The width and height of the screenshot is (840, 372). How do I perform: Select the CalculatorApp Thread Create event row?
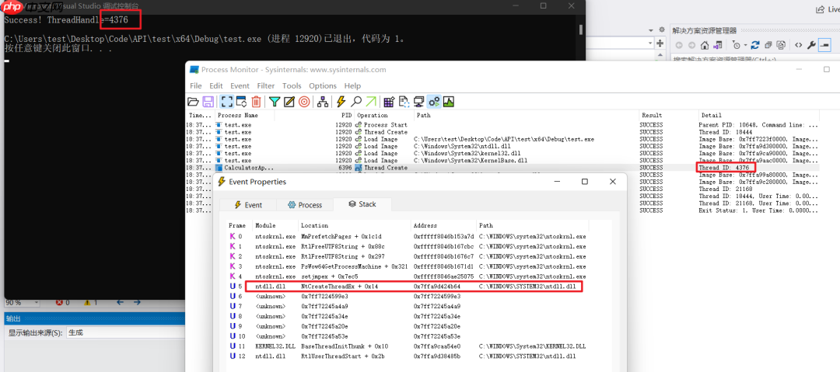pyautogui.click(x=502, y=168)
